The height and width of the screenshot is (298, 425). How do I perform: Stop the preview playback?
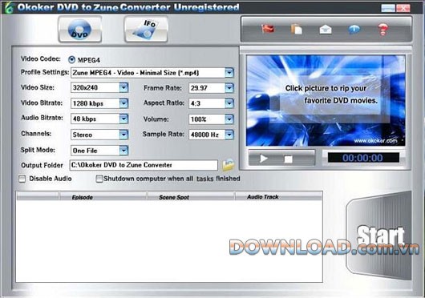tap(288, 159)
